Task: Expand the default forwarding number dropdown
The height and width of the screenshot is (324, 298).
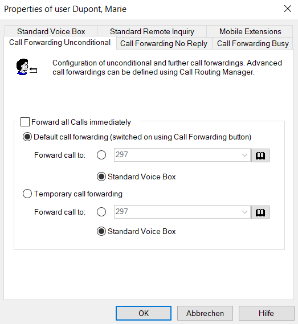Action: point(244,155)
